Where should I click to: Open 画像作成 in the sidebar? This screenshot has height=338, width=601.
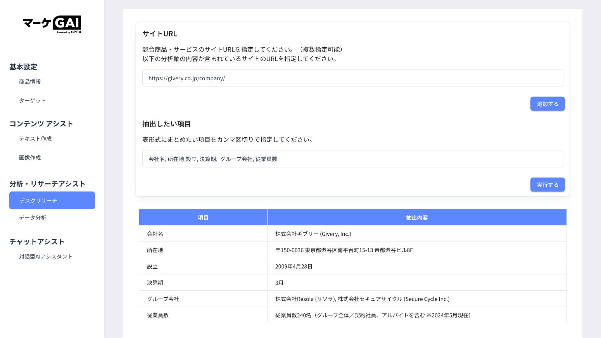[x=30, y=158]
